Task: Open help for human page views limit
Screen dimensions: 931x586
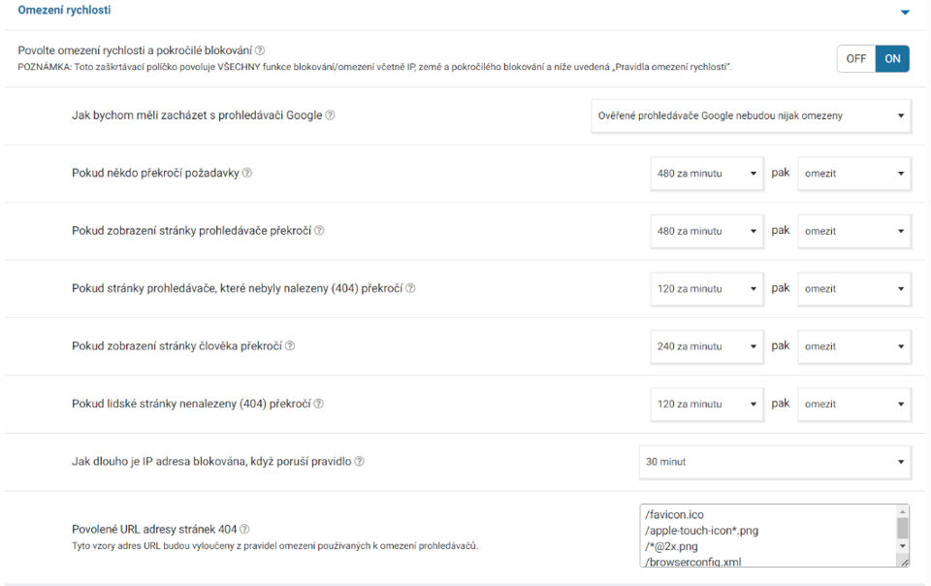Action: click(290, 345)
